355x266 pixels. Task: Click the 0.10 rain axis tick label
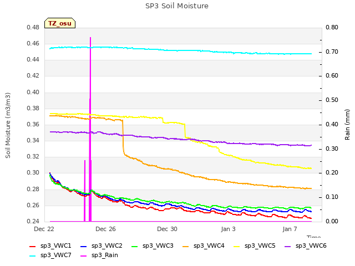click(x=332, y=197)
